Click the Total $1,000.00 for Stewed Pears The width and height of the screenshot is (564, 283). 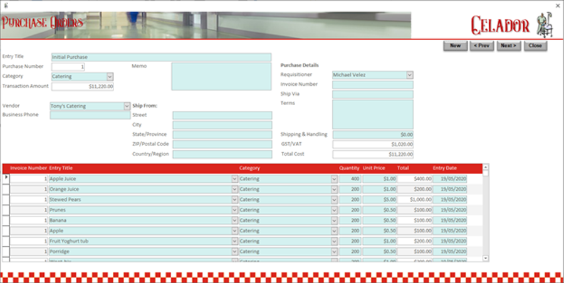[415, 200]
